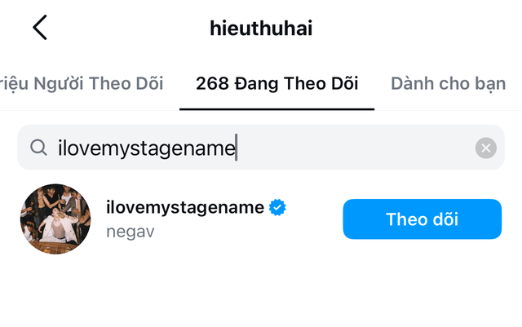
Task: Open ilovemystagename's profile picture
Action: pyautogui.click(x=55, y=219)
